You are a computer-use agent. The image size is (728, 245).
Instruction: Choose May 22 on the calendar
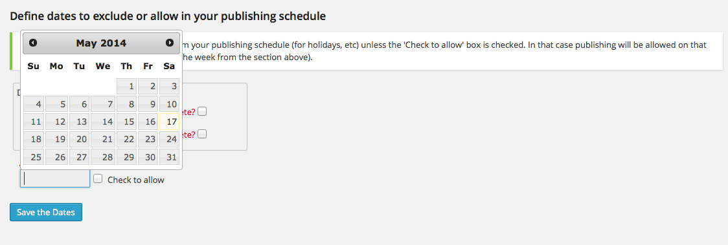point(126,140)
